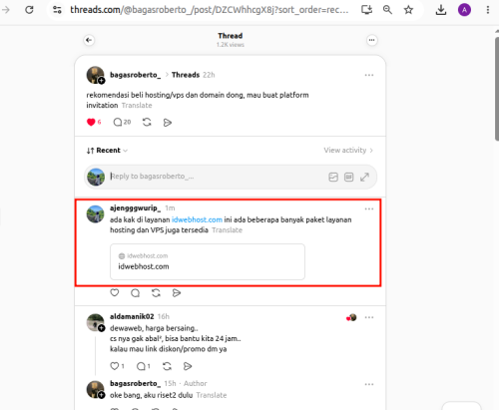Translate the main post text
The image size is (499, 410).
tap(137, 106)
